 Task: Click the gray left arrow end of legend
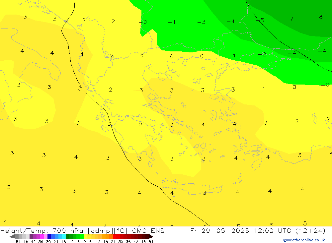[12, 236]
